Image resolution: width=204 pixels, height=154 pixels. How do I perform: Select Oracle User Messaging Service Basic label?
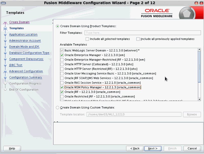point(110,73)
